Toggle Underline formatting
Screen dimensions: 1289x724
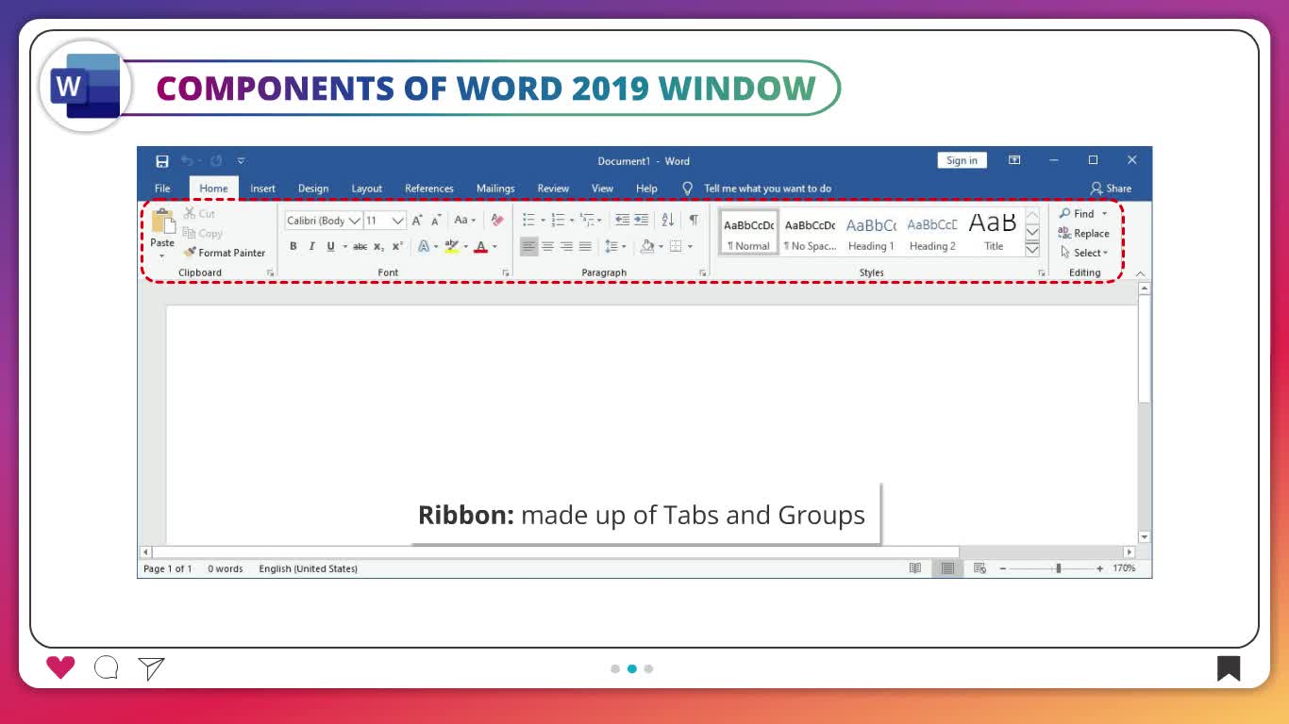pyautogui.click(x=330, y=247)
